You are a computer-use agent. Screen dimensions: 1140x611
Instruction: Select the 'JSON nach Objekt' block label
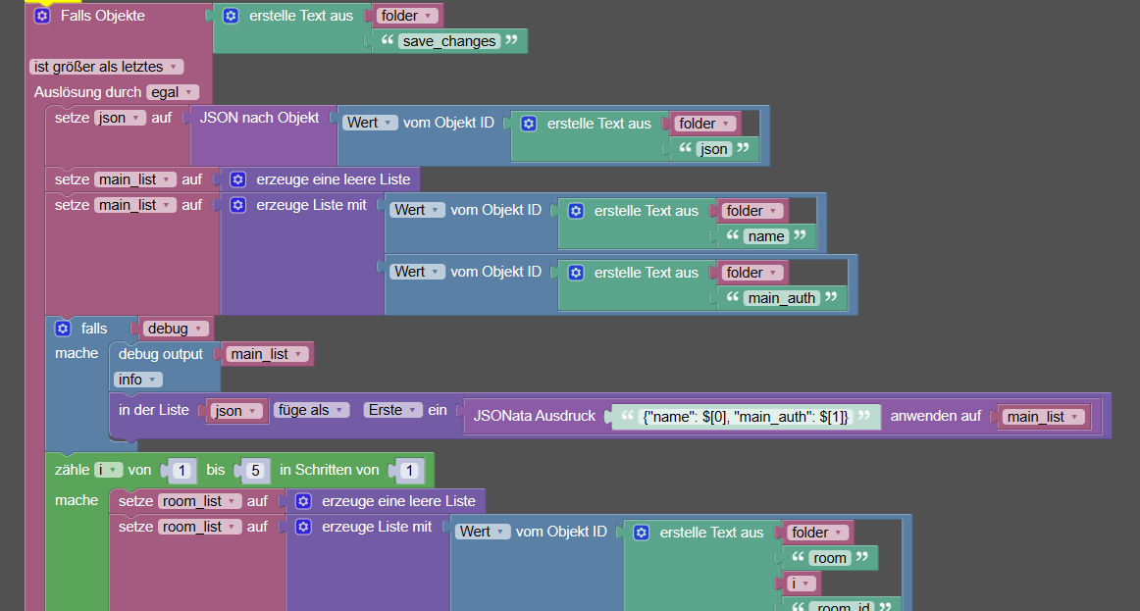(x=260, y=118)
